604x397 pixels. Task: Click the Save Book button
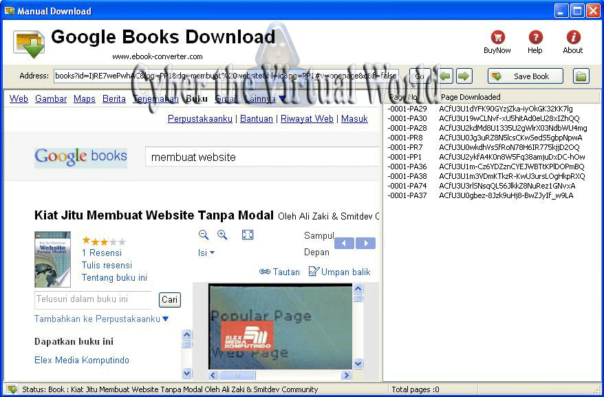[526, 76]
